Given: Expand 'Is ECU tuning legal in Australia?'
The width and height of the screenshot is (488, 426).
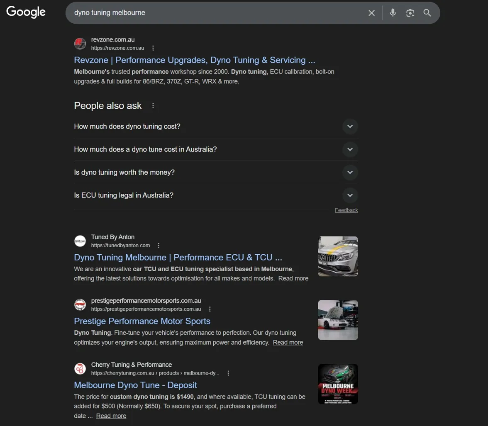Looking at the screenshot, I should (350, 195).
